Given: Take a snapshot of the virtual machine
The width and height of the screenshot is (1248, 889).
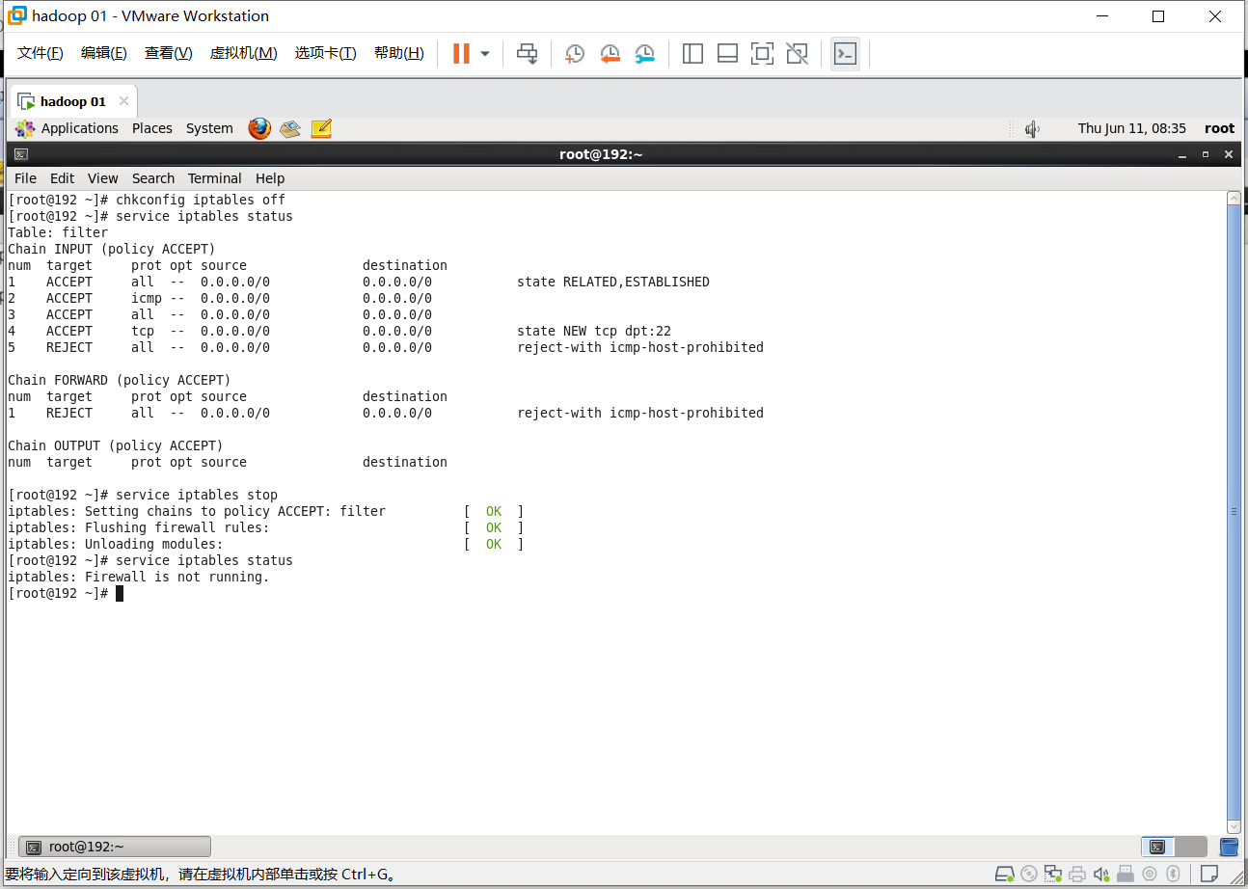Looking at the screenshot, I should (575, 54).
